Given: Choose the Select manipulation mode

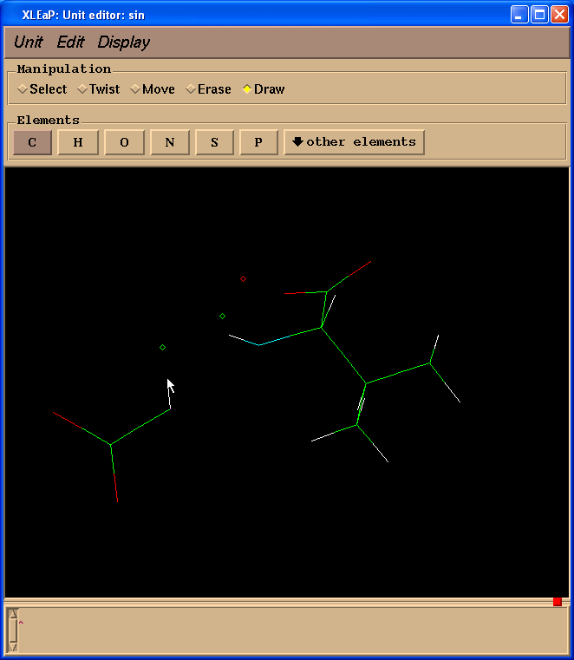Looking at the screenshot, I should coord(42,89).
